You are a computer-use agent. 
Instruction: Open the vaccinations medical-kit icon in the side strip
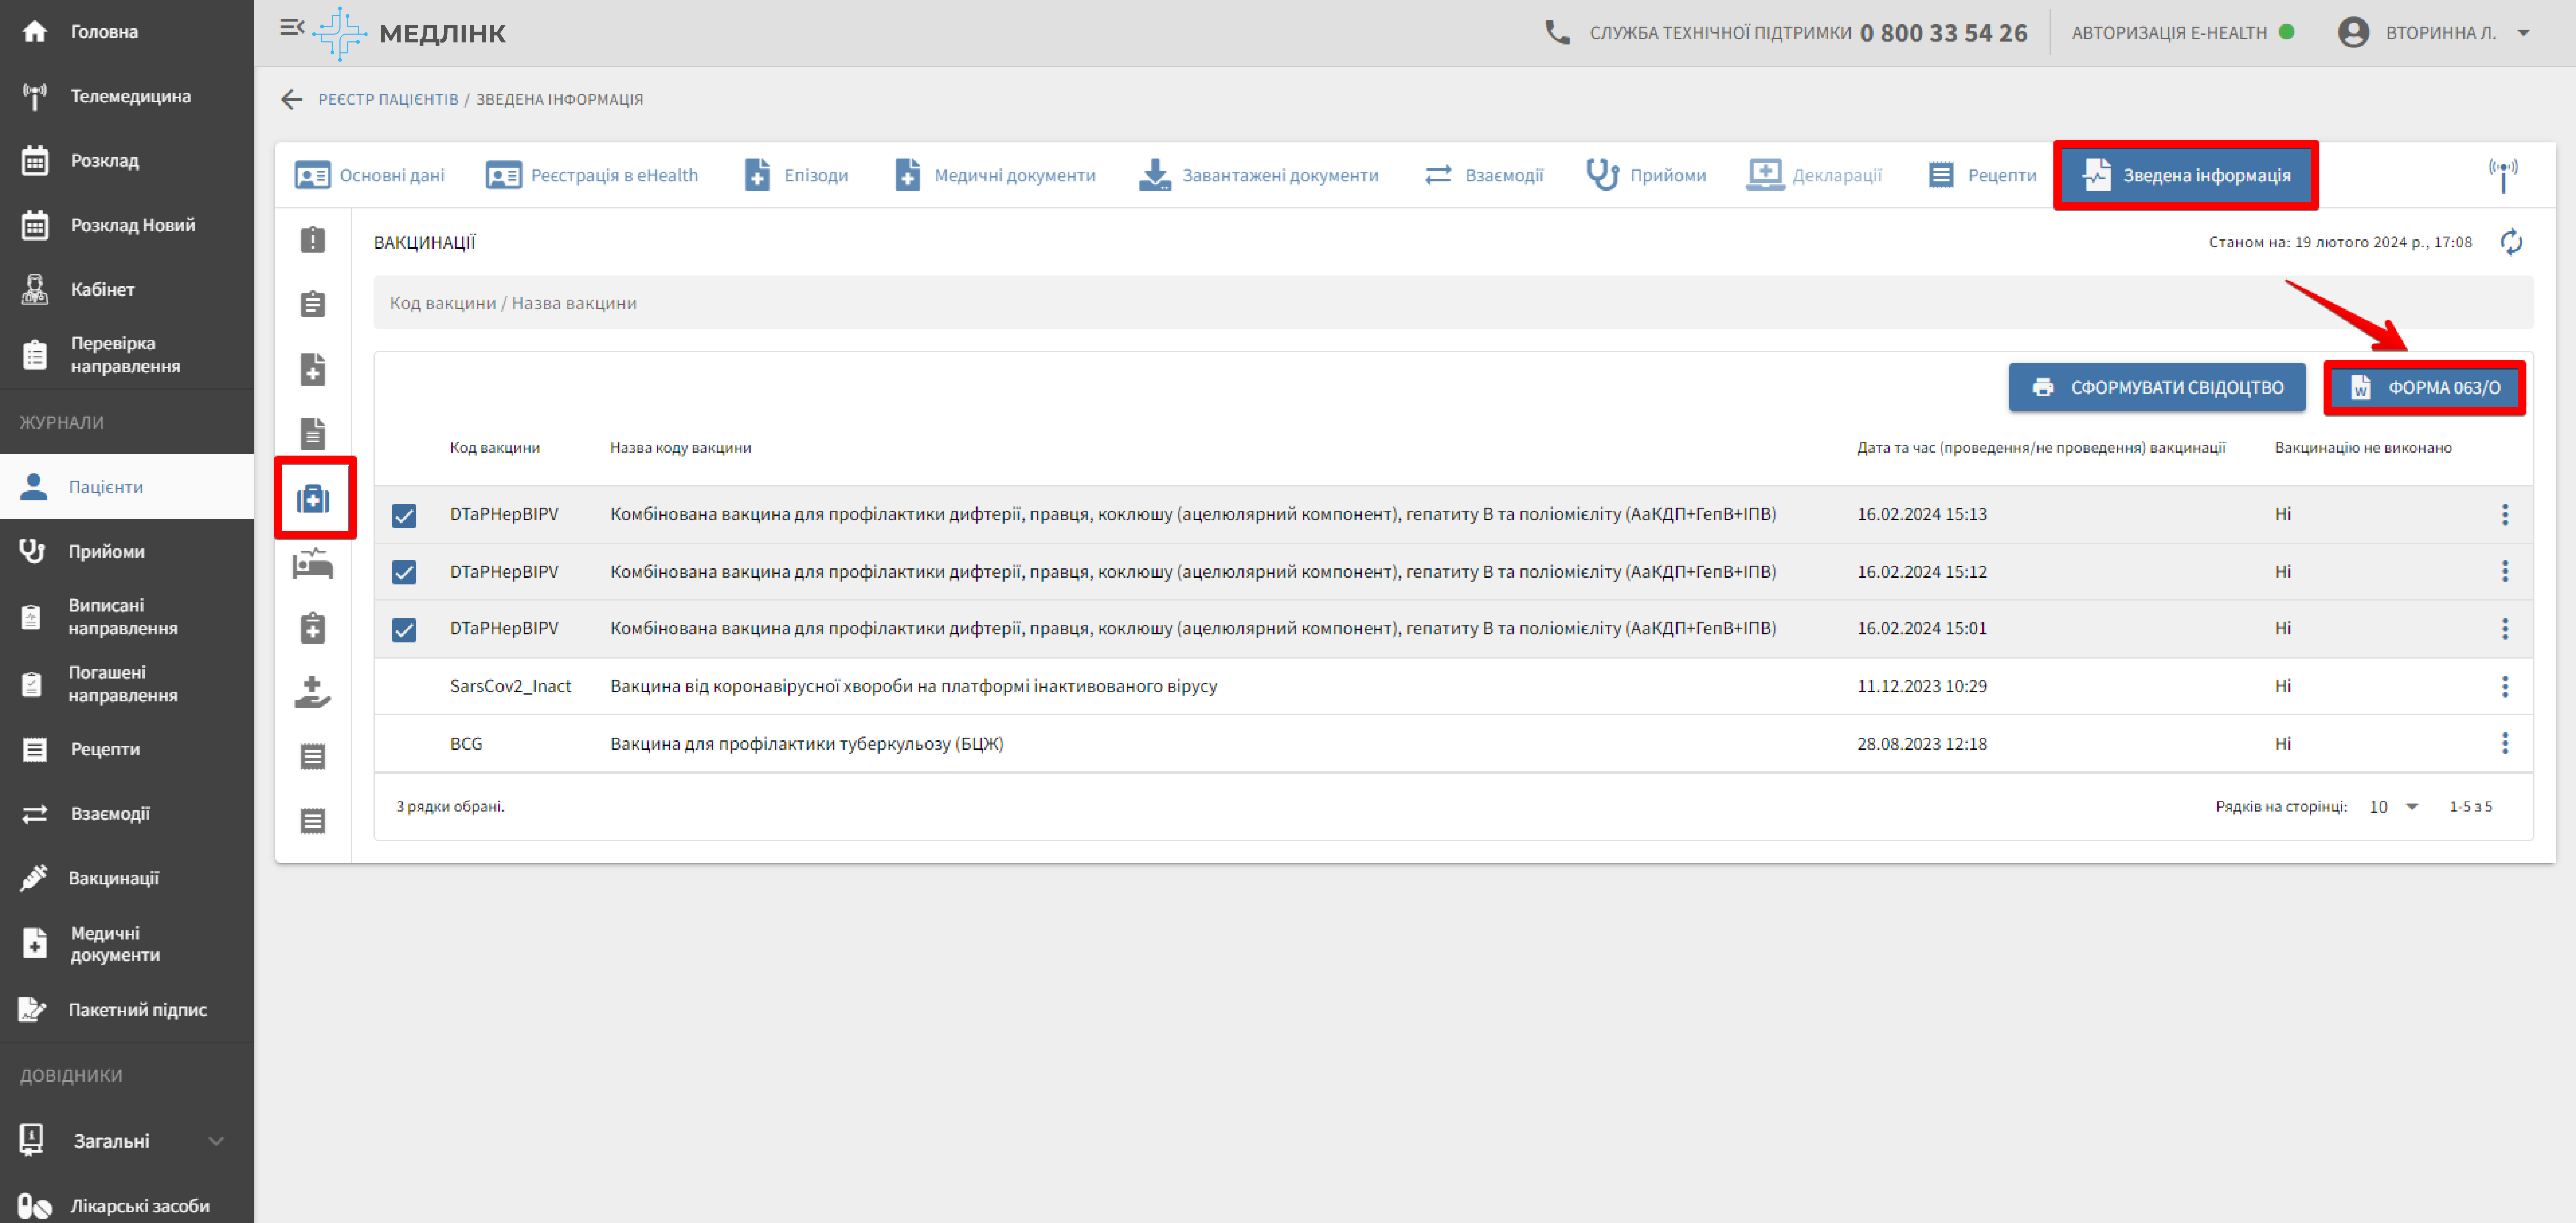[x=313, y=498]
